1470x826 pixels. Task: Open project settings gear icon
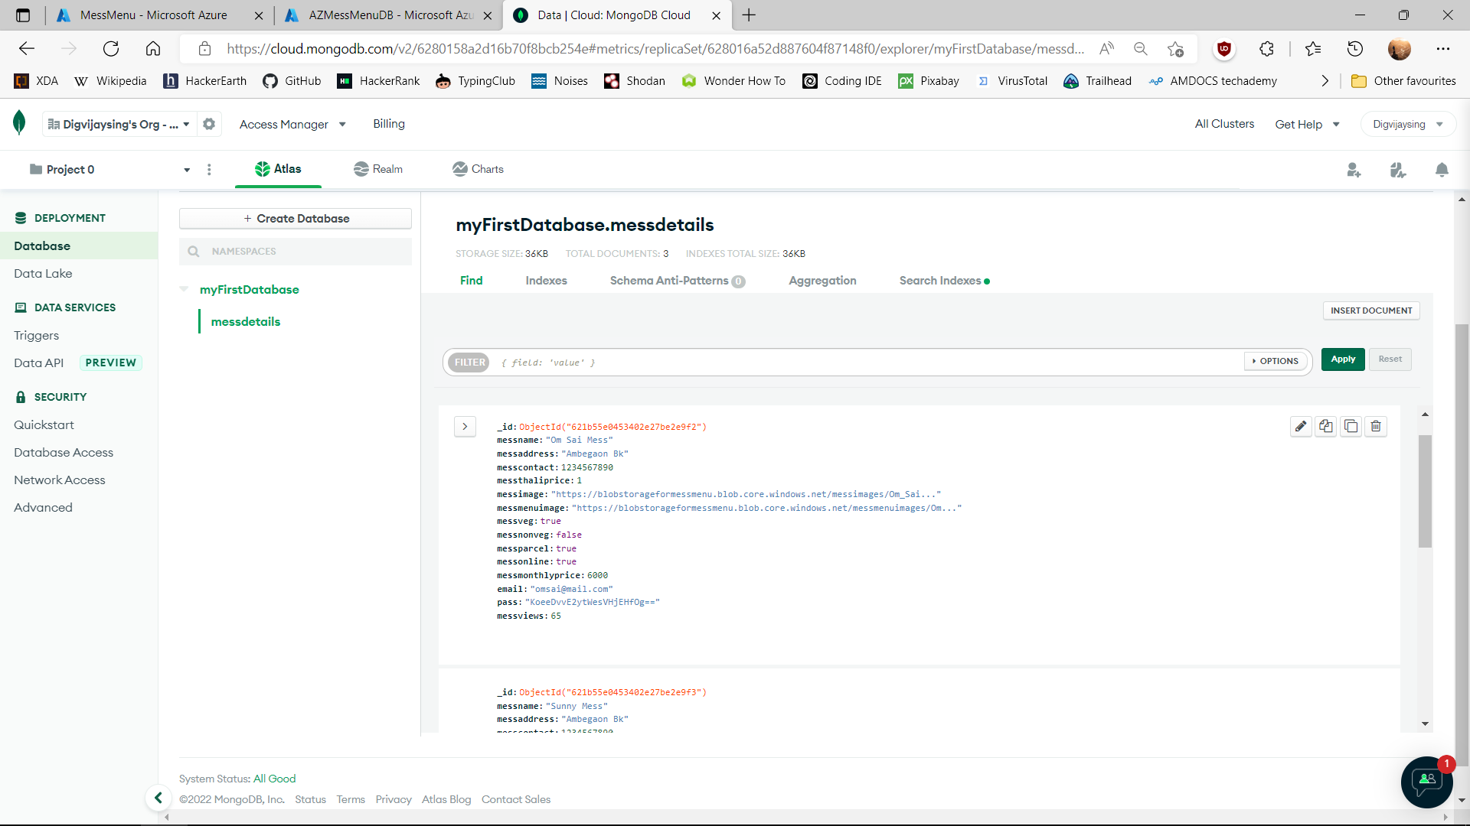point(209,124)
